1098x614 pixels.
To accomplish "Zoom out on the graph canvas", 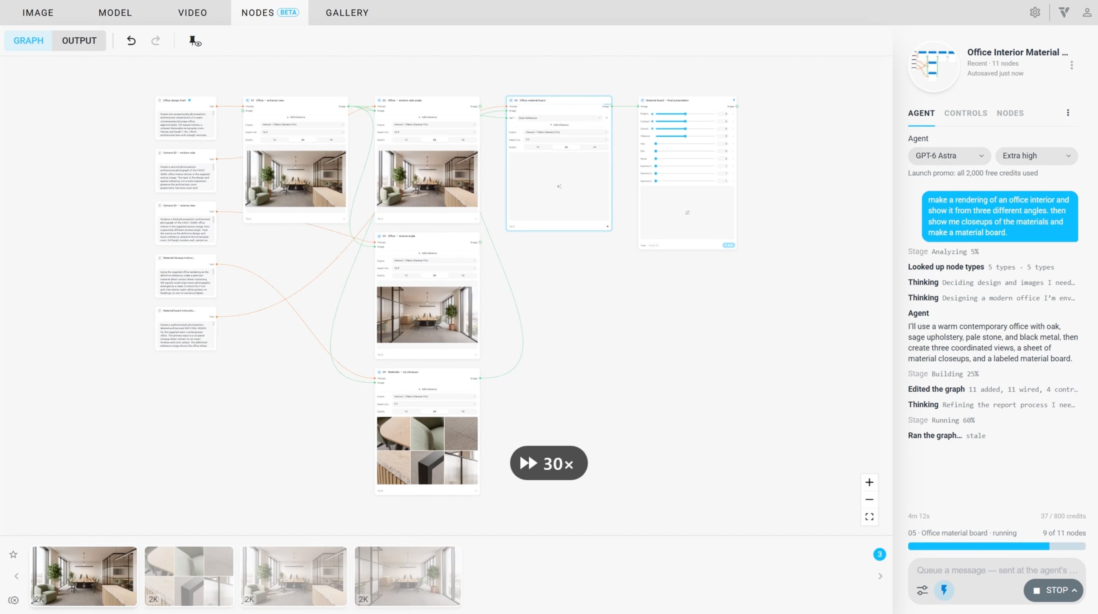I will [x=869, y=499].
